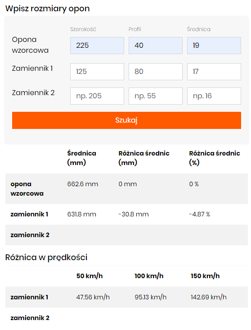Click Zamiennik 2 width field np. 205
Screen dimensions: 251x330
(x=97, y=96)
